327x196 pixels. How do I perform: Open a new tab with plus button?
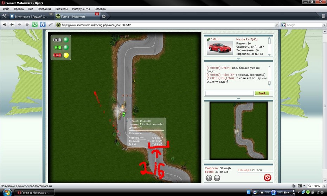pyautogui.click(x=104, y=16)
